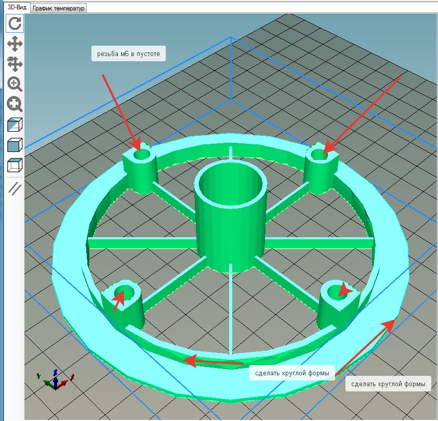438x421 pixels.
Task: Click the front-left mounting post on the ring
Action: (x=125, y=304)
